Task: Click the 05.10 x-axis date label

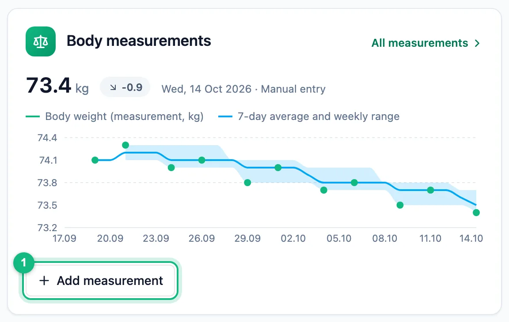Action: click(x=339, y=239)
